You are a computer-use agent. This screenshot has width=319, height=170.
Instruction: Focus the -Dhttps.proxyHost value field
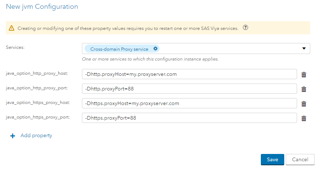click(x=189, y=103)
